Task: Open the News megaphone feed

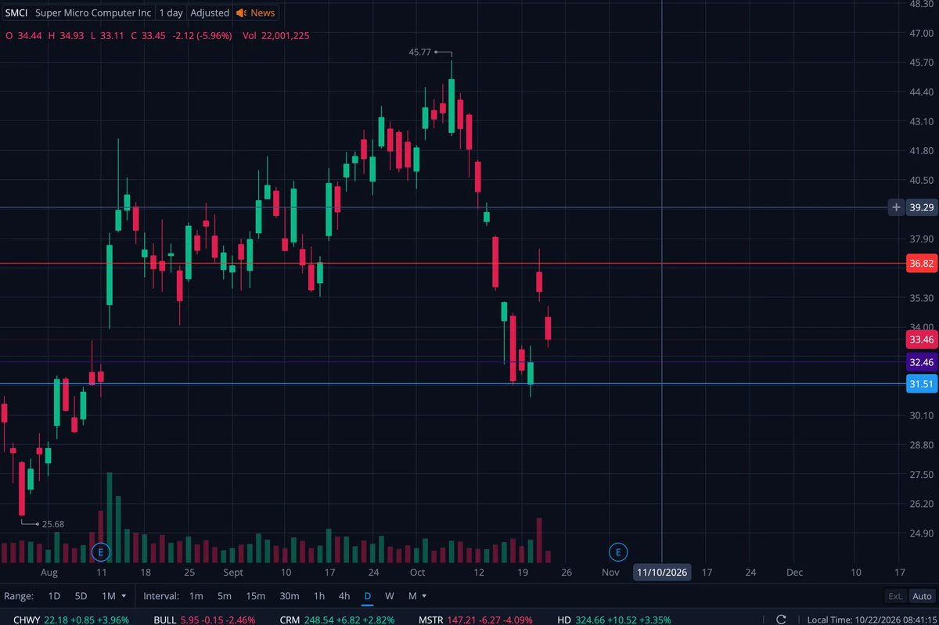Action: click(x=255, y=13)
